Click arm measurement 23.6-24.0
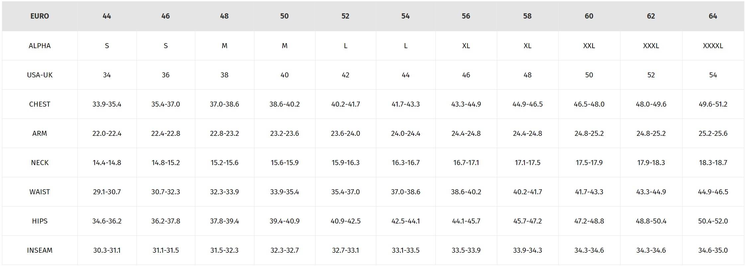This screenshot has width=746, height=267. 345,133
